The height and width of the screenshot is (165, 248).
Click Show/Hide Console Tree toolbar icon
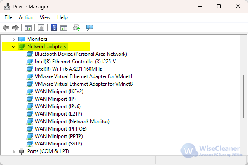tap(28, 28)
